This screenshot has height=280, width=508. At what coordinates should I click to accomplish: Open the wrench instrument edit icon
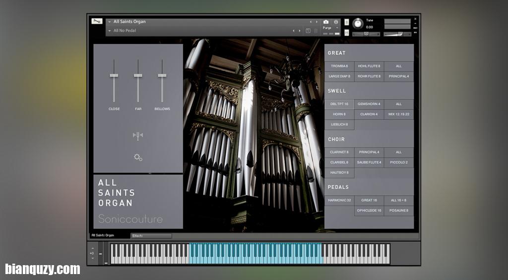[x=97, y=21]
